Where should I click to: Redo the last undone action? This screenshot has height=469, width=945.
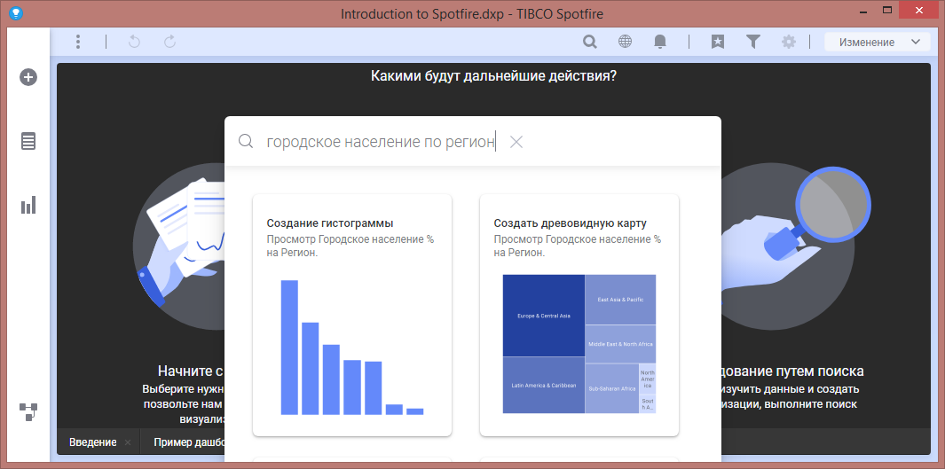pyautogui.click(x=170, y=42)
